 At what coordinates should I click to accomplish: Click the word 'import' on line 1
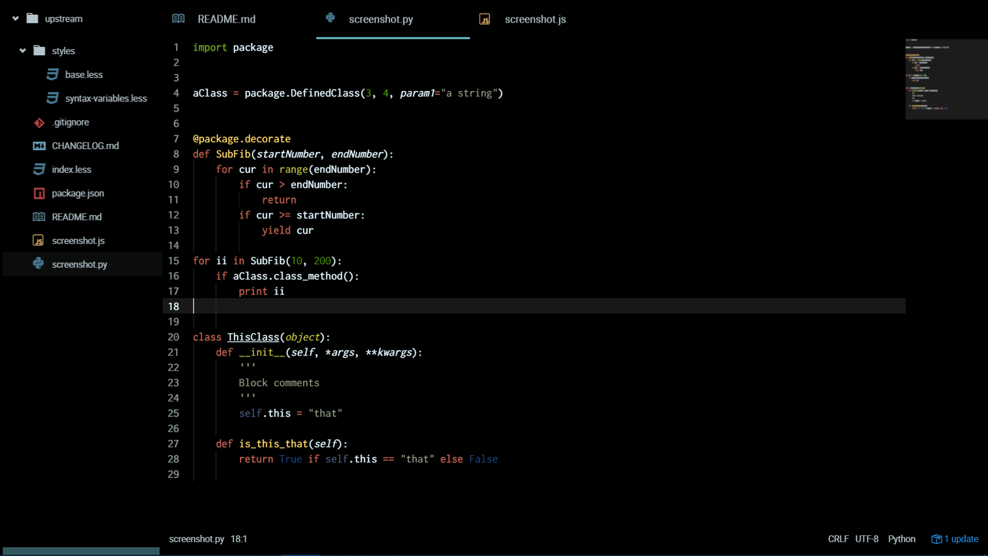click(x=210, y=48)
